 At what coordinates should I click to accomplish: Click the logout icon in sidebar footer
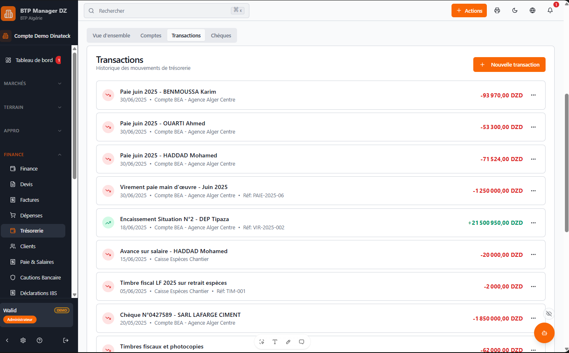[66, 340]
